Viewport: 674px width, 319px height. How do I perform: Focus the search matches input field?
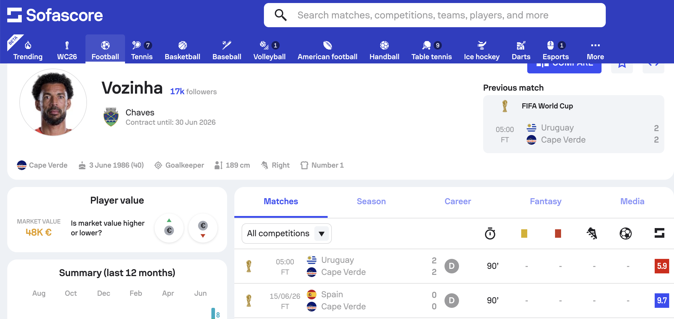[435, 15]
